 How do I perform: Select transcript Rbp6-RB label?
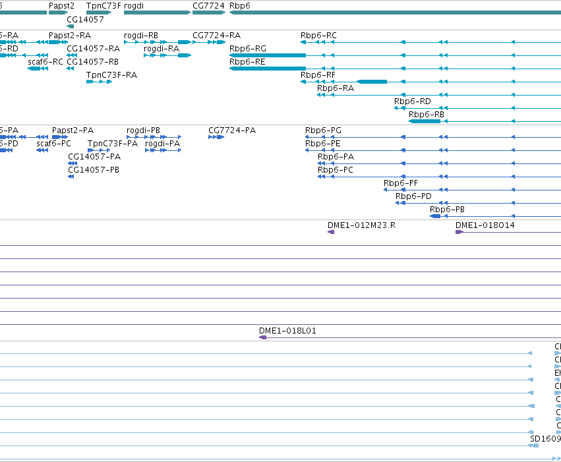click(x=427, y=115)
